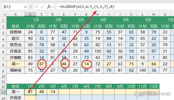Click cell H6 with value 100
This screenshot has width=174, height=100.
tap(98, 51)
